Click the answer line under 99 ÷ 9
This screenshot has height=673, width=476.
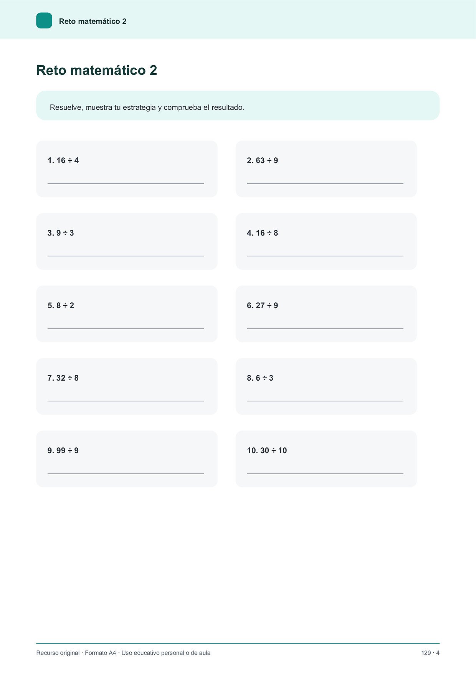[x=126, y=473]
